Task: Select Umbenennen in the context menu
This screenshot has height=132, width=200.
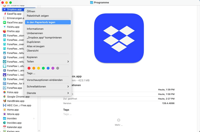Action: (x=48, y=33)
